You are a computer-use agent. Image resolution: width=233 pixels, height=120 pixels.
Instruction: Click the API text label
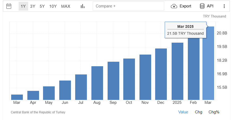tap(210, 6)
